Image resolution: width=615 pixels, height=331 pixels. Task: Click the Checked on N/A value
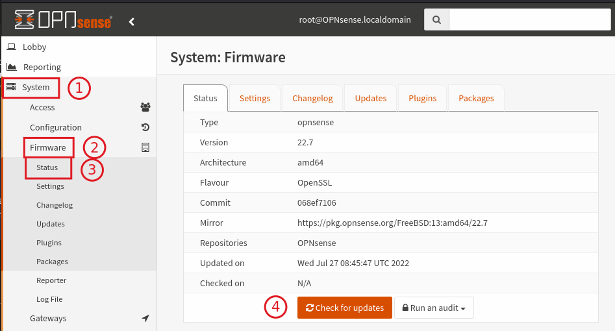point(304,283)
